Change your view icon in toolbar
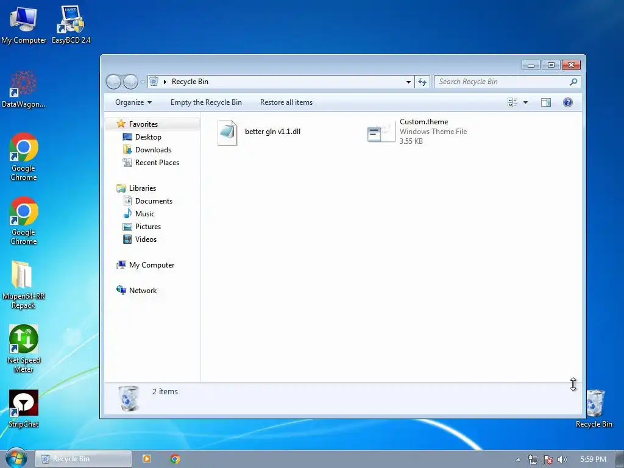 pyautogui.click(x=512, y=102)
